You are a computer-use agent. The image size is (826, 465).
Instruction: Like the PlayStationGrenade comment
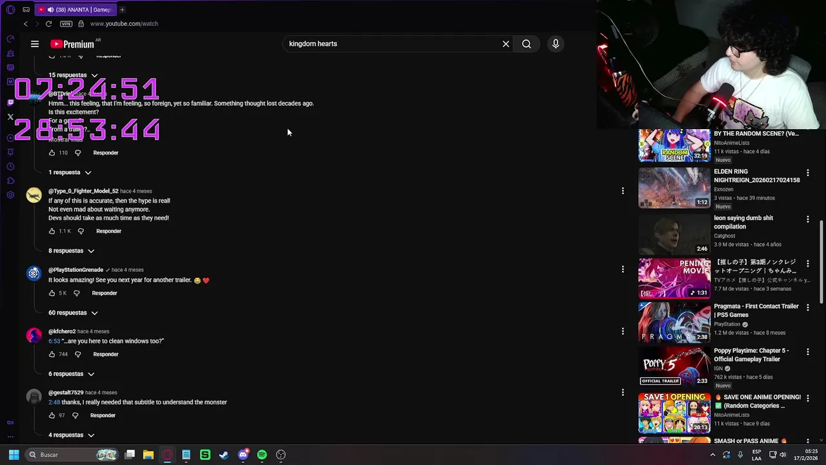pyautogui.click(x=52, y=293)
